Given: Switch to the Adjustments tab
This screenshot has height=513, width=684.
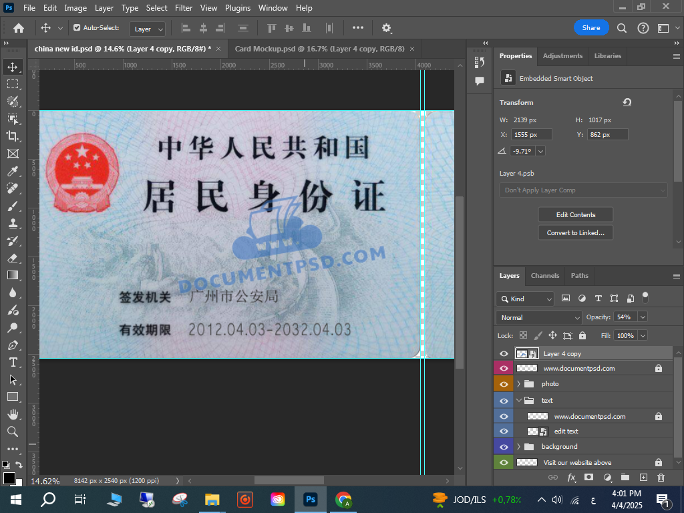Looking at the screenshot, I should [562, 56].
